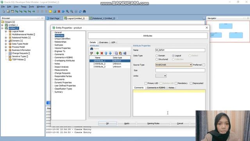Click the OK button
This screenshot has height=141, width=250.
click(x=107, y=123)
